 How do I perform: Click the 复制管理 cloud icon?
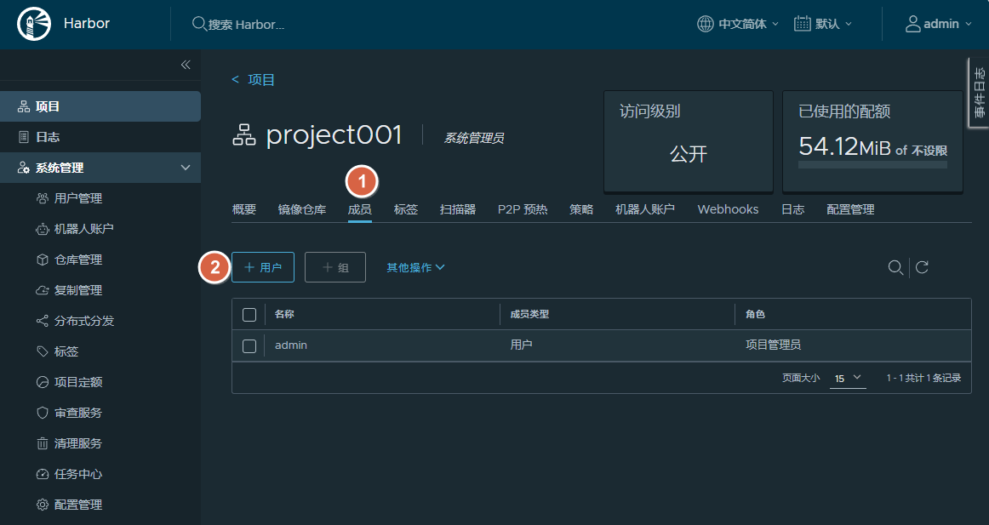[43, 290]
